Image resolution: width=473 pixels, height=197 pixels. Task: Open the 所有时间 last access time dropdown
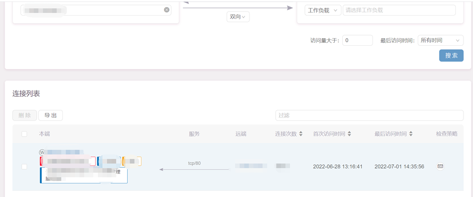point(440,40)
